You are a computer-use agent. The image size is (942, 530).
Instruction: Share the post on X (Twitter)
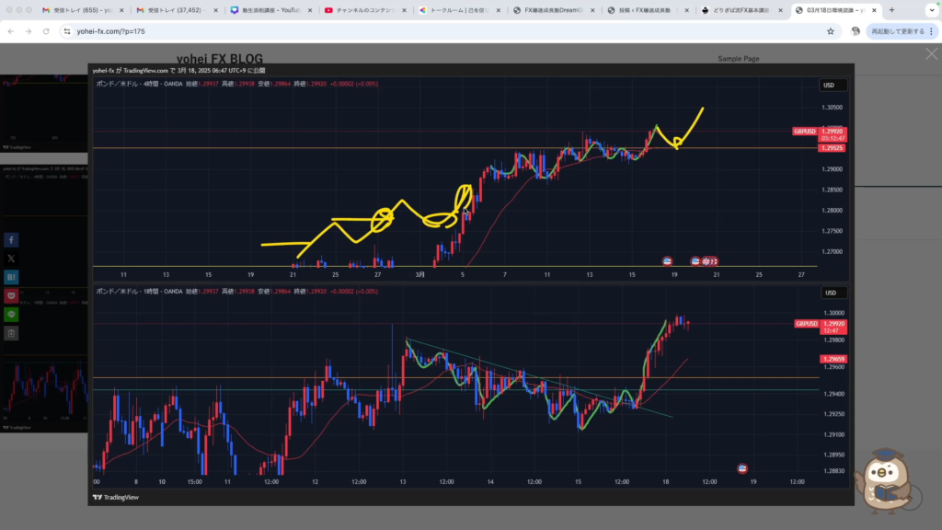(11, 259)
